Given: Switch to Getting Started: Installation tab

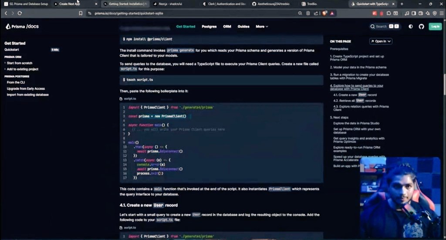Looking at the screenshot, I should tap(125, 4).
